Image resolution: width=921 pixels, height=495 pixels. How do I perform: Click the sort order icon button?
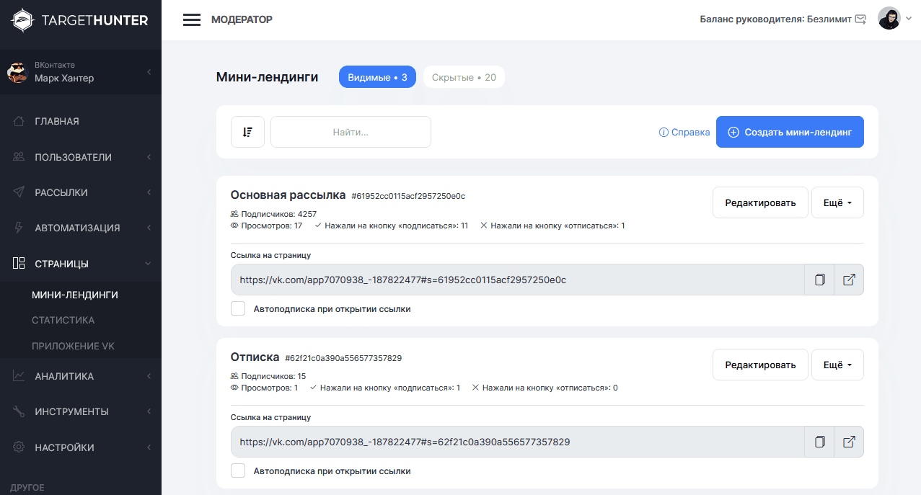tap(247, 132)
